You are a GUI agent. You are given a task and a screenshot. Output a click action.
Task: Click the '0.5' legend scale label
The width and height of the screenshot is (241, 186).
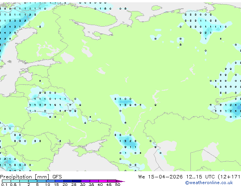tap(13, 184)
